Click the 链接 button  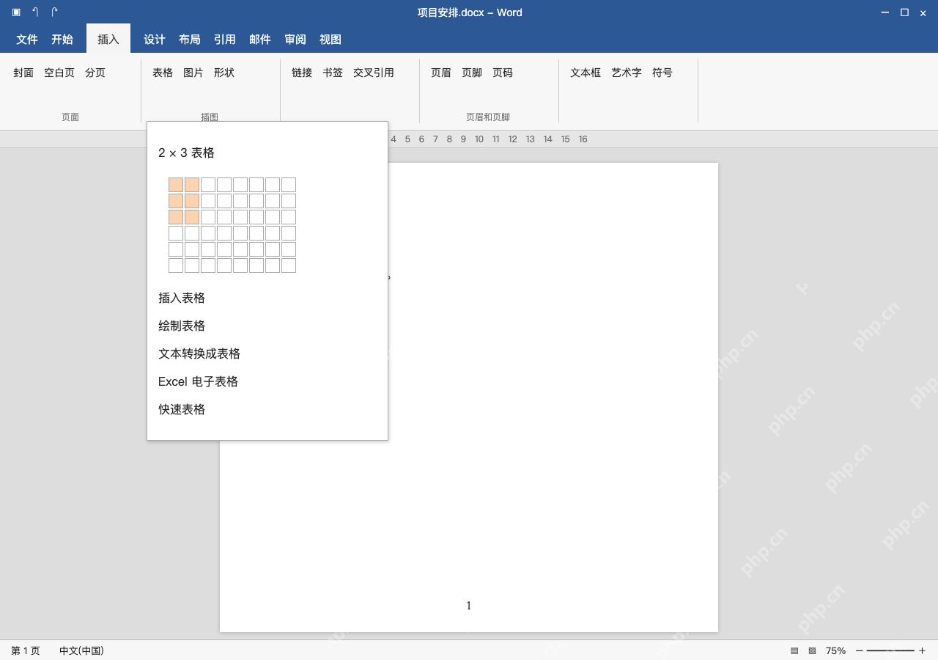tap(302, 73)
